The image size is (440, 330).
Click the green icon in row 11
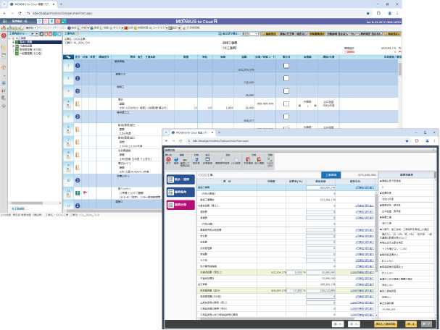[78, 193]
